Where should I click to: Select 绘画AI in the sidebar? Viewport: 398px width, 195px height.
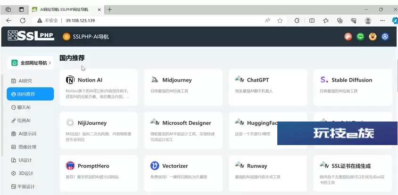pyautogui.click(x=30, y=121)
